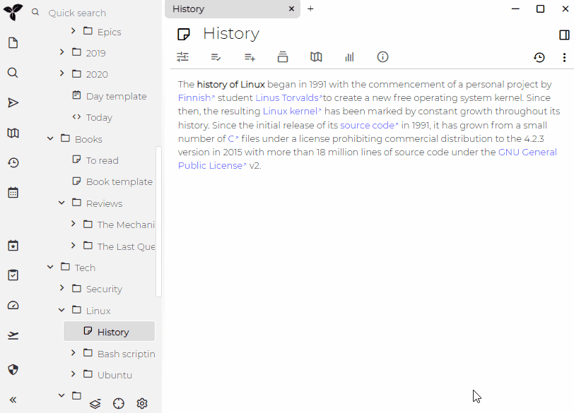This screenshot has width=574, height=413.
Task: Toggle the right panel icon near window controls
Action: (x=563, y=34)
